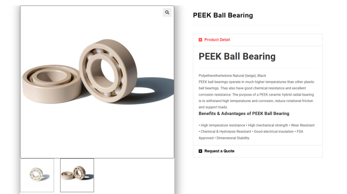The width and height of the screenshot is (347, 194).
Task: Click the Dimensional Stability benefit text
Action: (x=233, y=138)
